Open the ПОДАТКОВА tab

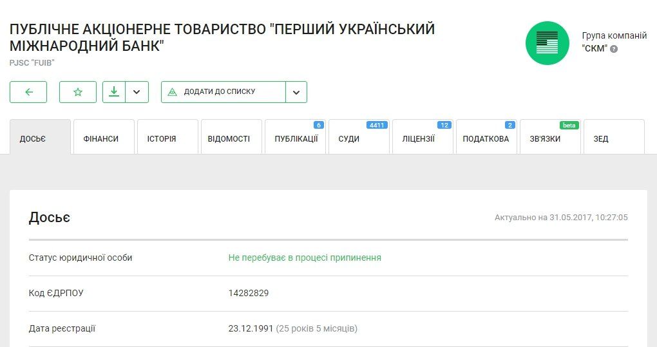486,137
